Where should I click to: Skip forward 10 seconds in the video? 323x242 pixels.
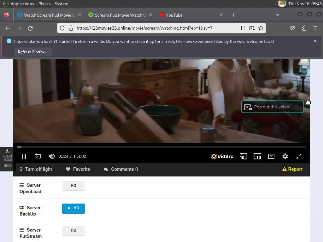[x=257, y=156]
